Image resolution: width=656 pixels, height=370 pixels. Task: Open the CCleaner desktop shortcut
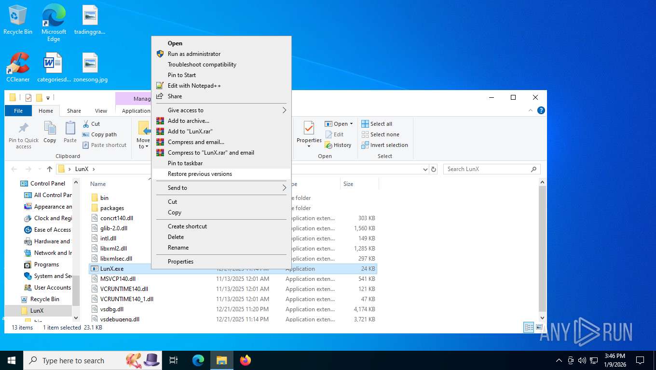[x=18, y=67]
